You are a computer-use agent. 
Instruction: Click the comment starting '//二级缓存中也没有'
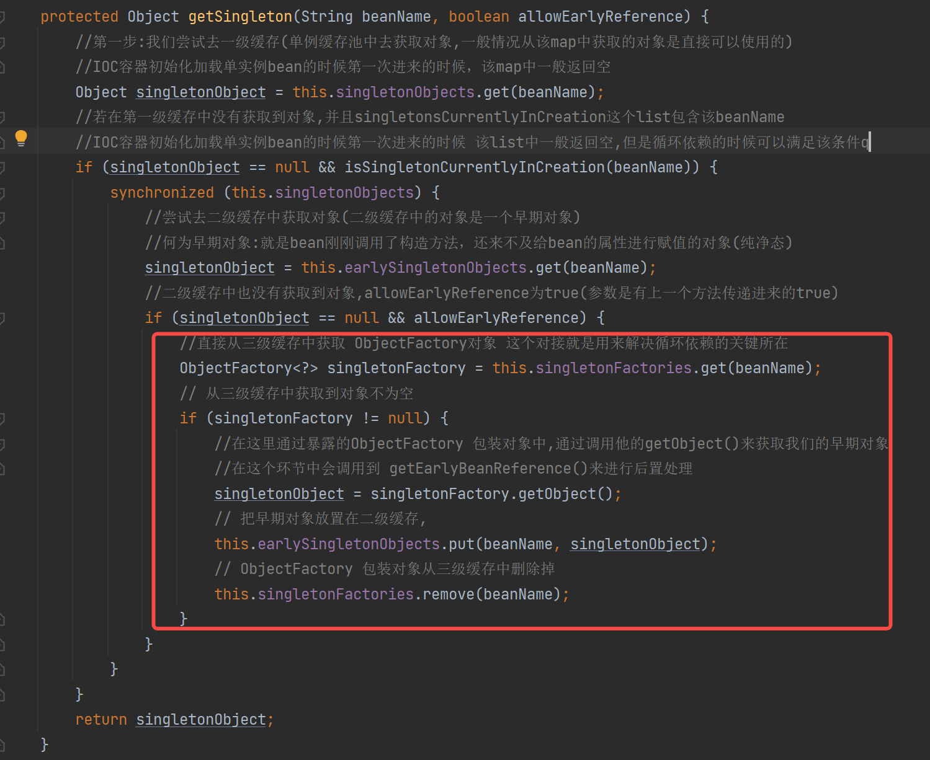coord(491,293)
